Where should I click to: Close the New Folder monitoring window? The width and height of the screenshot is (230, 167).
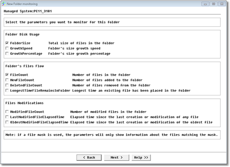(222, 4)
